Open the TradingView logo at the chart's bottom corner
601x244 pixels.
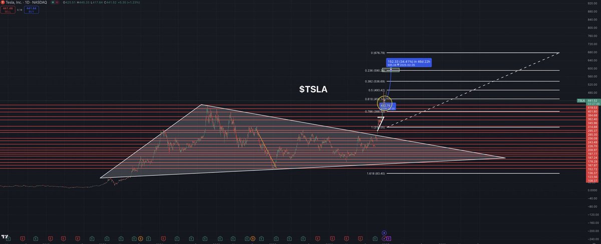5,236
